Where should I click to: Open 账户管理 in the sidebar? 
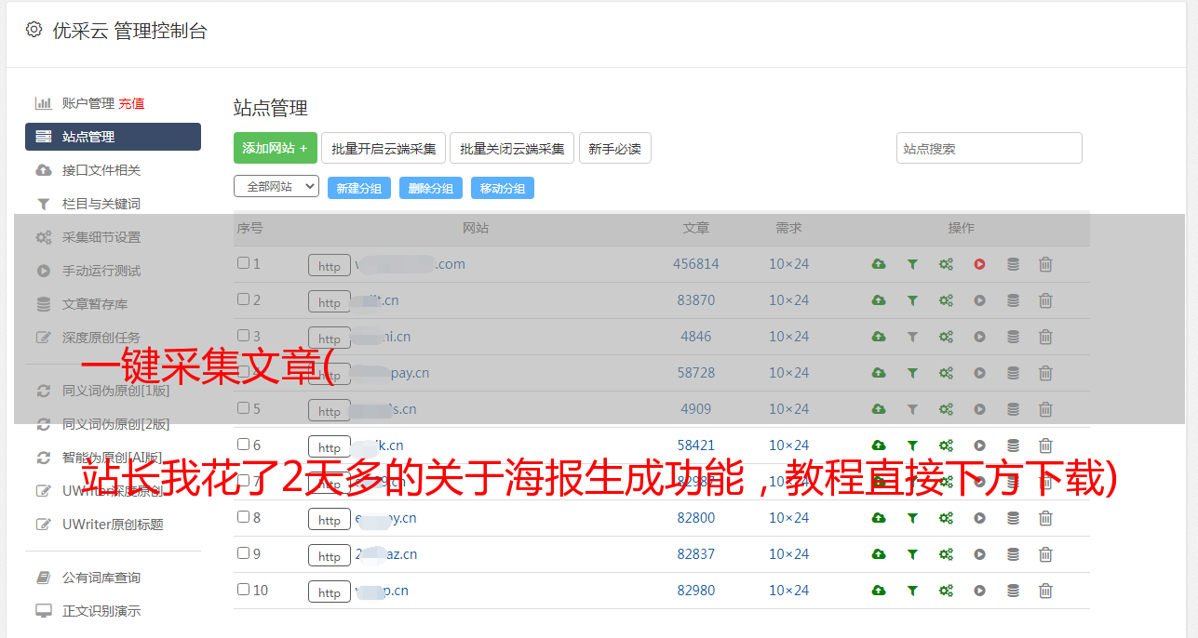[88, 103]
